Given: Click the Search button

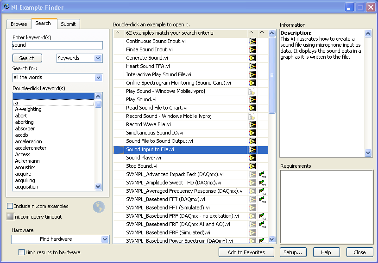Looking at the screenshot, I should pyautogui.click(x=27, y=58).
